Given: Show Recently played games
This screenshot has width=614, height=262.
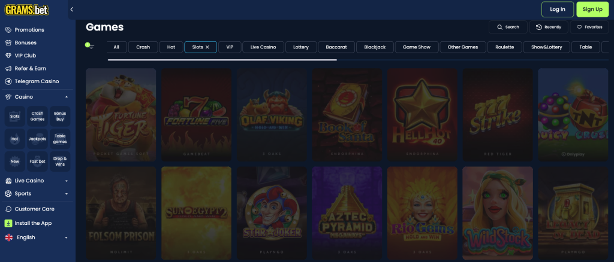Looking at the screenshot, I should coord(548,27).
